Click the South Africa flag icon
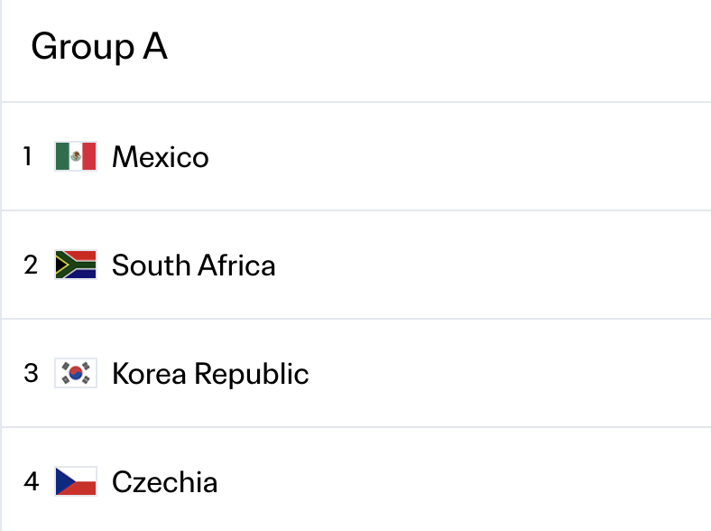This screenshot has height=531, width=711. [76, 265]
